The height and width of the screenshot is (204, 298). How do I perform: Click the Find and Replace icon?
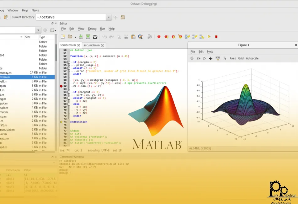tap(140, 37)
